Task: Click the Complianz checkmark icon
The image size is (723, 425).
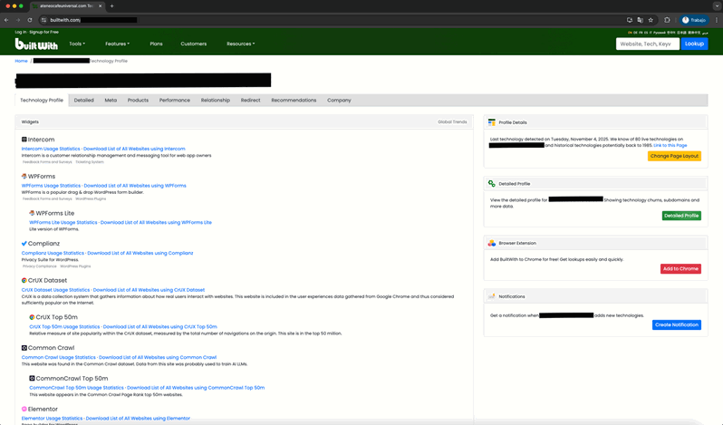Action: tap(24, 244)
